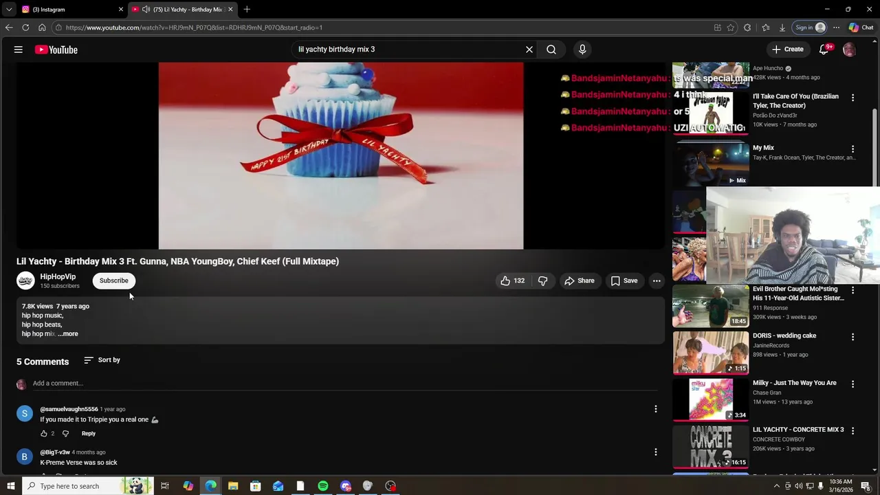The image size is (880, 495).
Task: Click the Add a comment field
Action: (x=344, y=384)
